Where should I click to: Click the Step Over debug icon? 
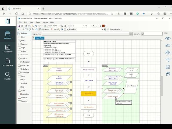tap(30, 29)
